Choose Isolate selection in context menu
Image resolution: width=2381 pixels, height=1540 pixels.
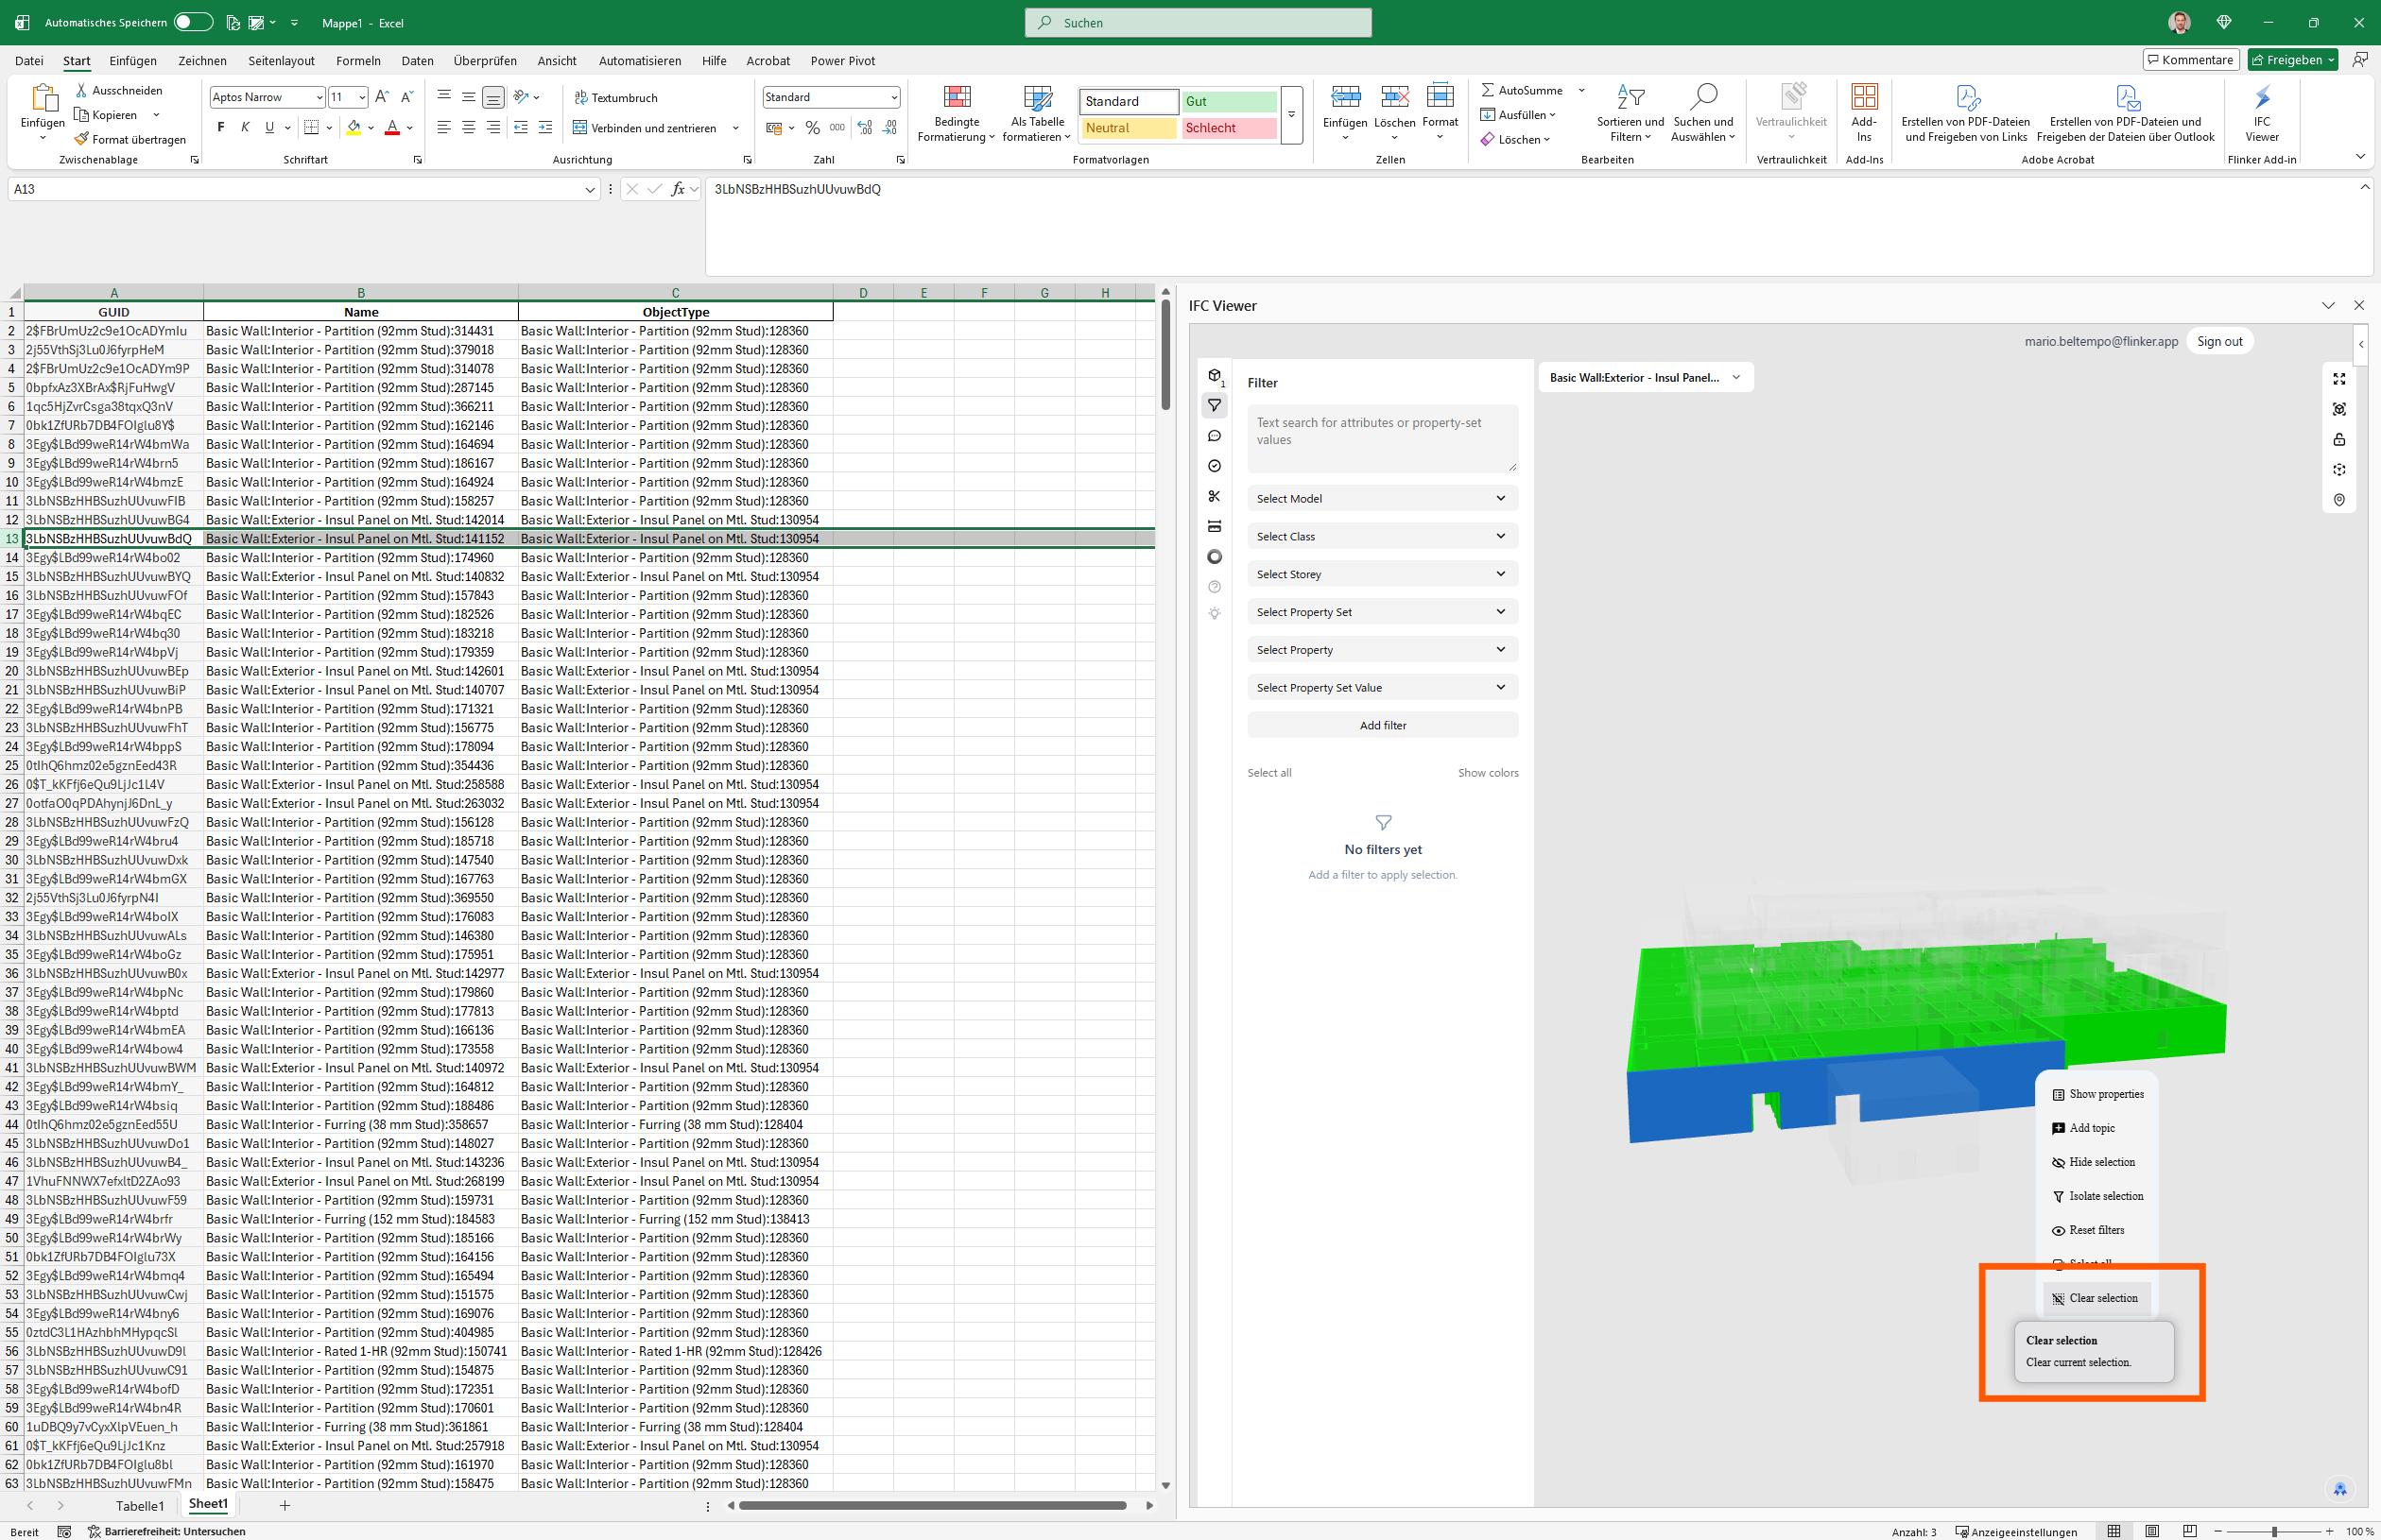pos(2105,1196)
